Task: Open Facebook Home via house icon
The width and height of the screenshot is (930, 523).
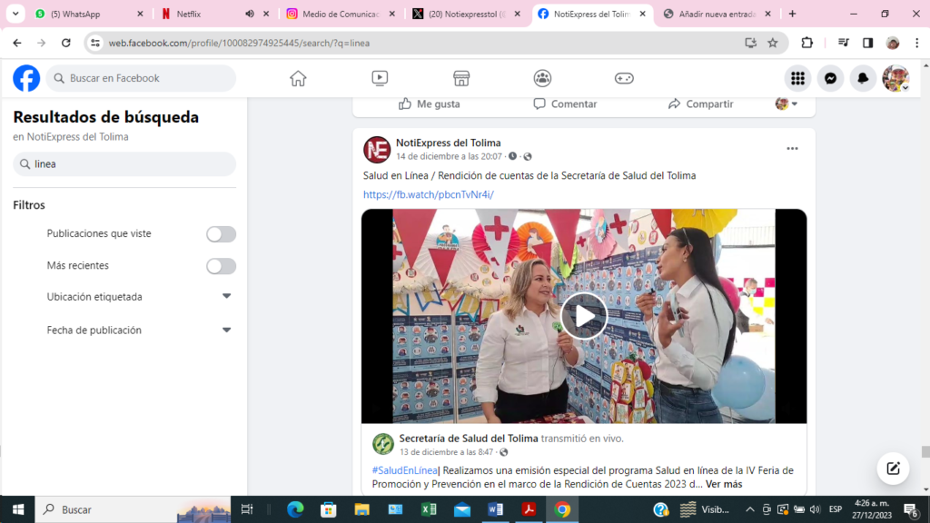Action: (298, 78)
